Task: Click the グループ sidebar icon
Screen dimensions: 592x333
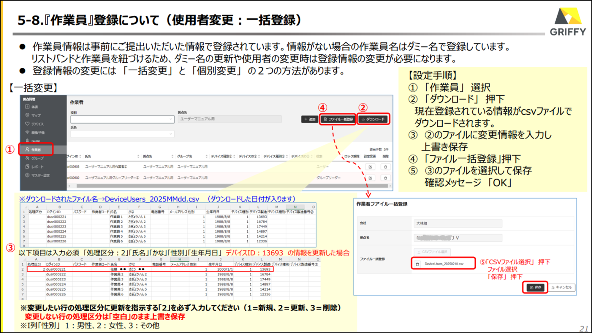Action: pyautogui.click(x=27, y=158)
